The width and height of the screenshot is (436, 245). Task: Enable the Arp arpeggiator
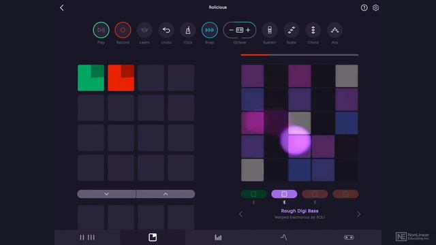(x=334, y=30)
